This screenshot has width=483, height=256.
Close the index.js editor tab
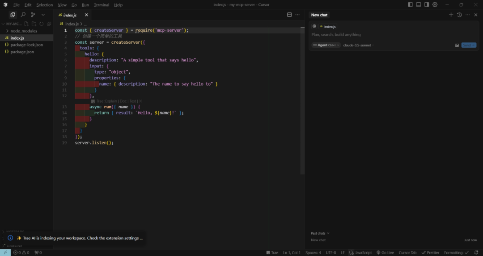coord(86,15)
